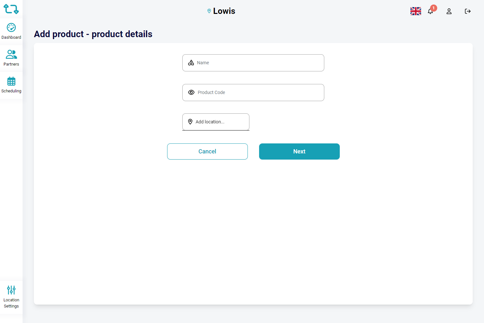
Task: Click the Lowis logo in the top-left corner
Action: pos(11,9)
